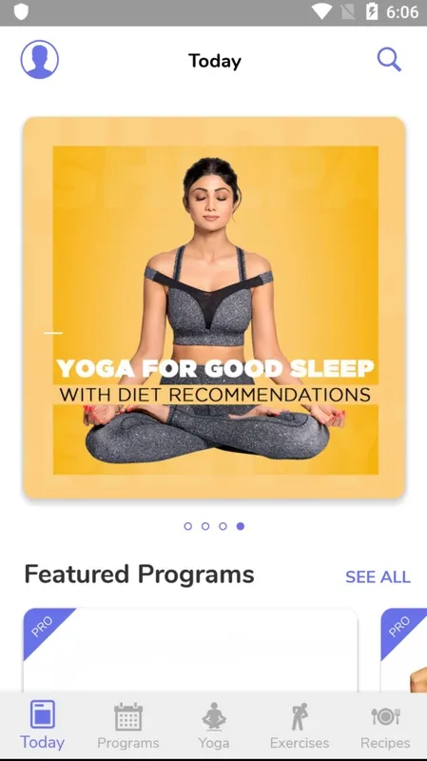Tap the Recipes plate icon
This screenshot has height=761, width=427.
click(385, 716)
